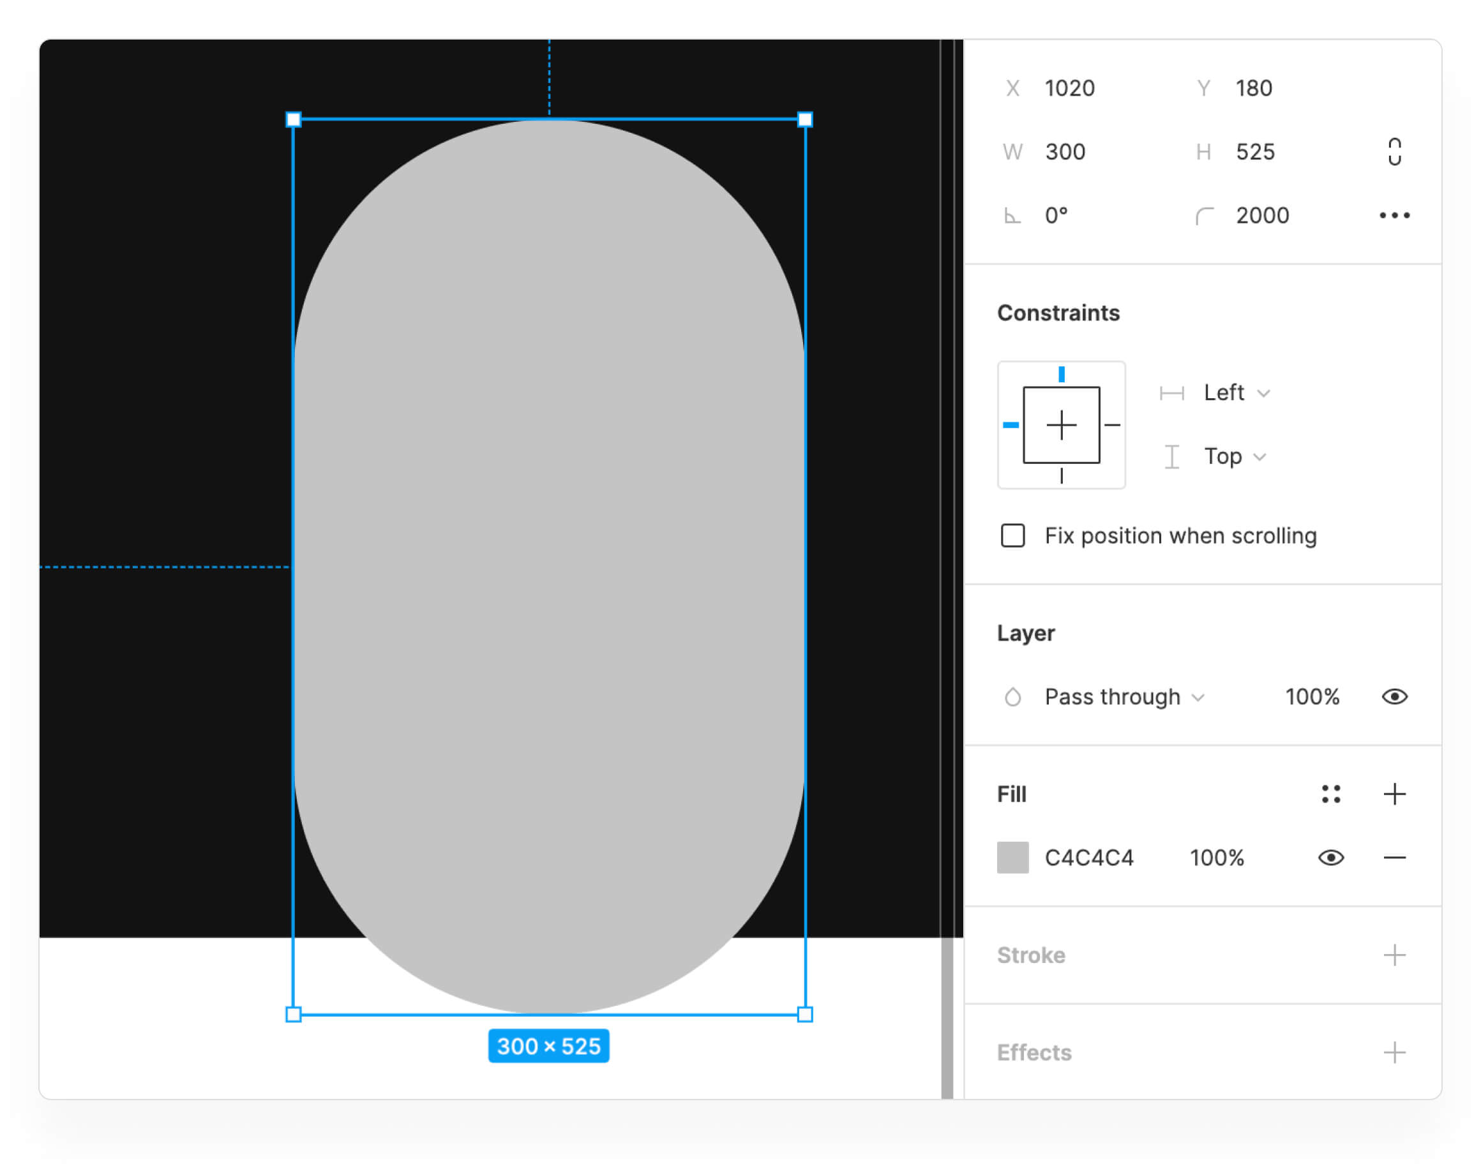Click the width field showing 300
The width and height of the screenshot is (1481, 1164).
pos(1065,151)
